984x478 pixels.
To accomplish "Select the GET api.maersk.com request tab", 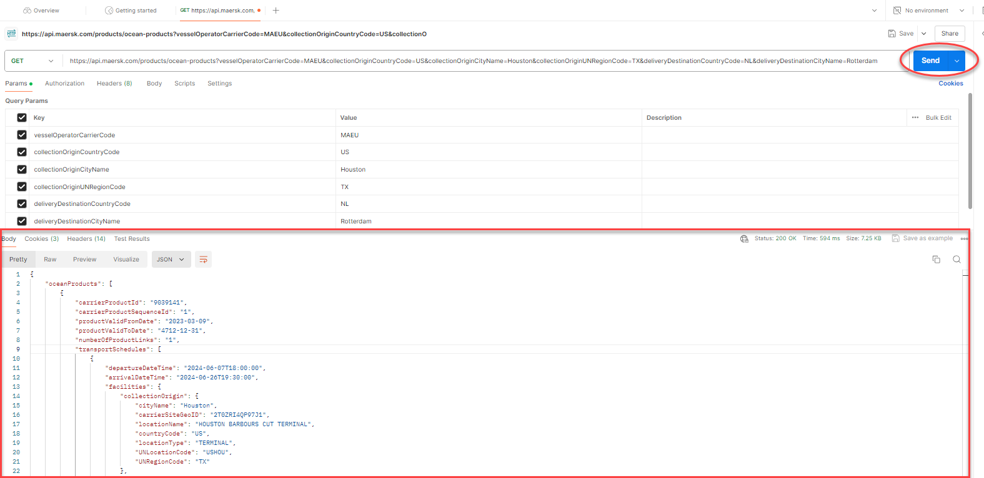I will coord(220,11).
